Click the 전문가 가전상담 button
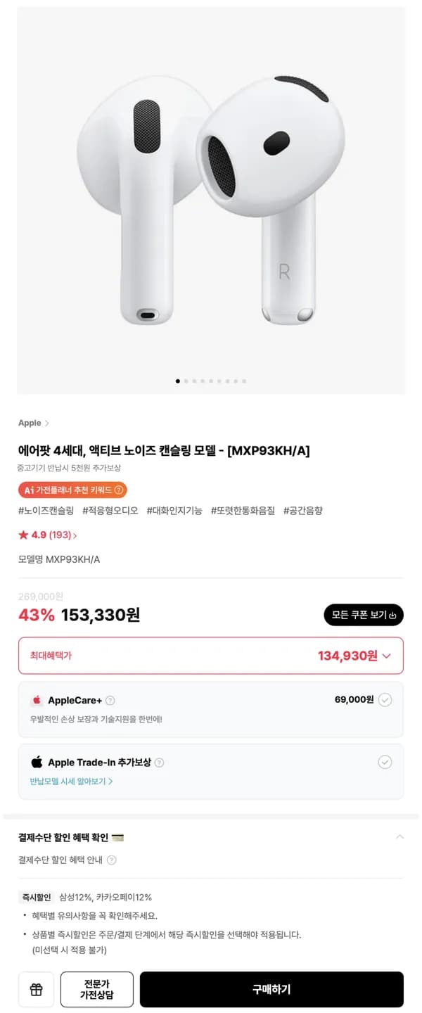 [97, 990]
